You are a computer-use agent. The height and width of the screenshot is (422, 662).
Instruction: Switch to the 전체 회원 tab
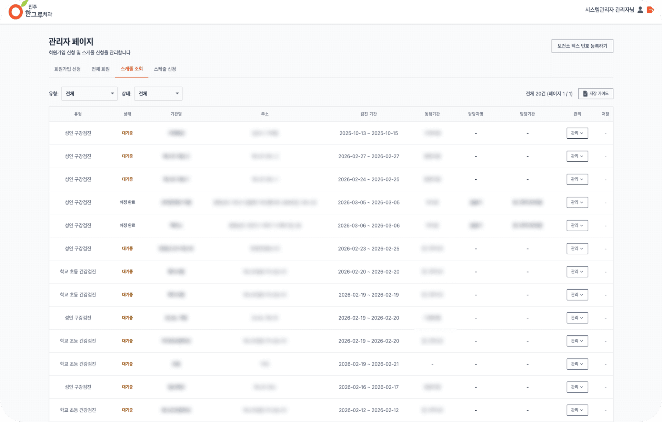point(100,69)
